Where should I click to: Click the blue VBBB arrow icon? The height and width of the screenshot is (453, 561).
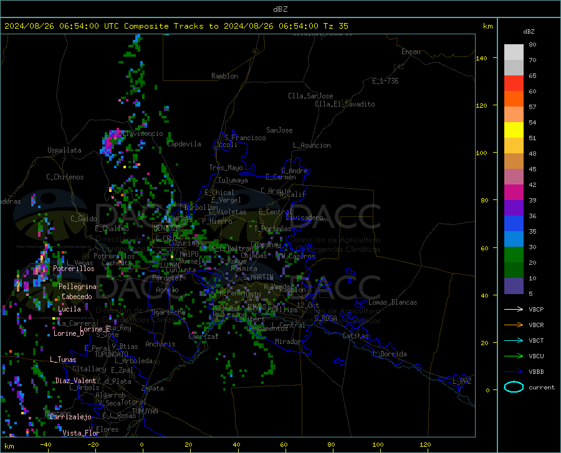[514, 371]
